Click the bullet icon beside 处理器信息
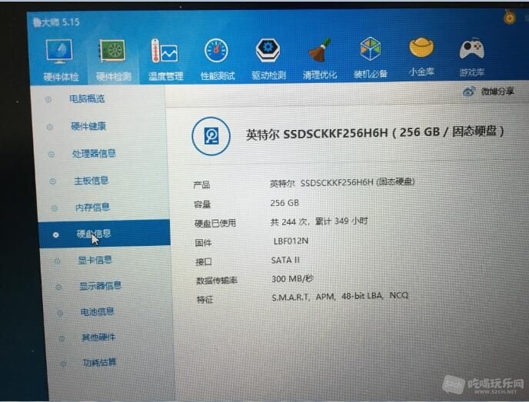529x402 pixels. coord(52,154)
